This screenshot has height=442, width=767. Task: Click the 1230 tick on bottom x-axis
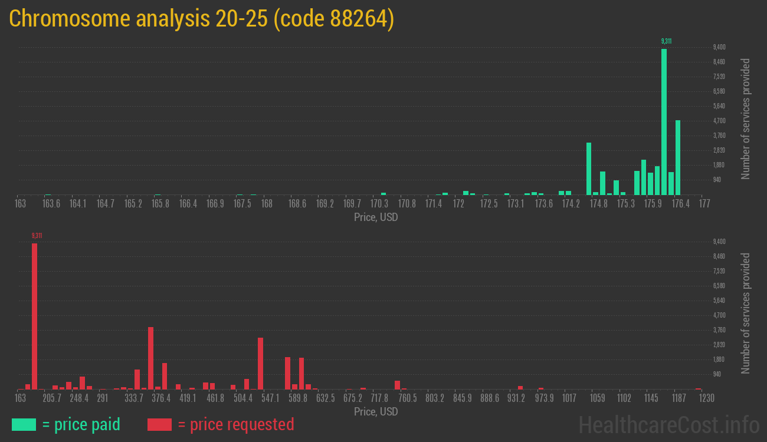pos(706,398)
